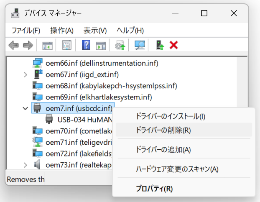Viewport: 260px width, 202px height.
Task: Click the oem73.inf speaker icon
Action: (37, 164)
